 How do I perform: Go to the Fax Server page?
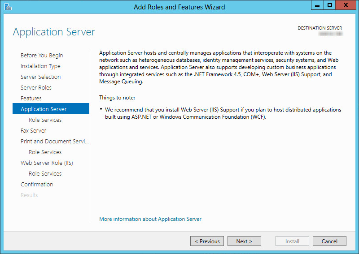click(x=33, y=130)
